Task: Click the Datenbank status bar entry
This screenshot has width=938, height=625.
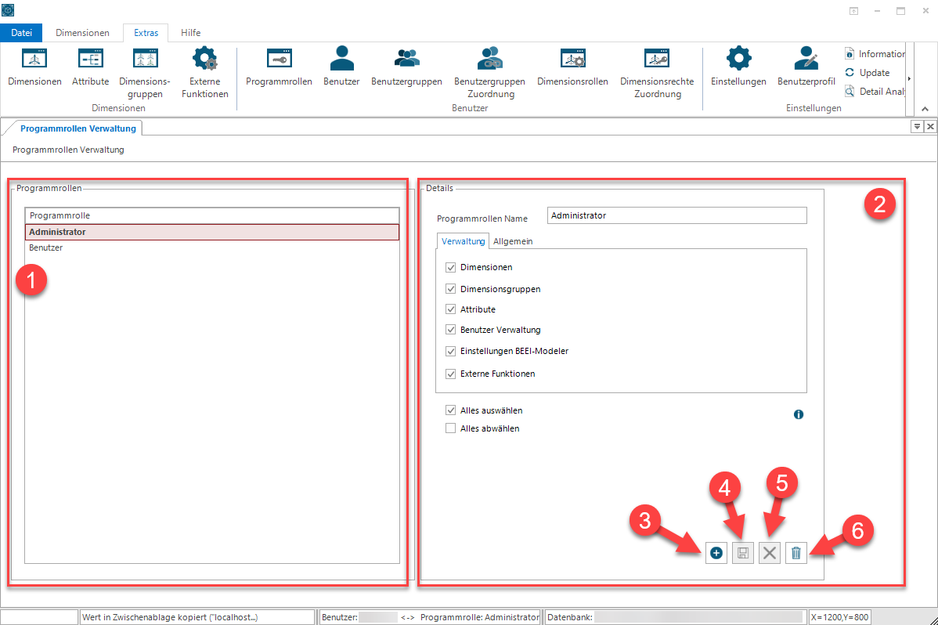Action: [676, 617]
